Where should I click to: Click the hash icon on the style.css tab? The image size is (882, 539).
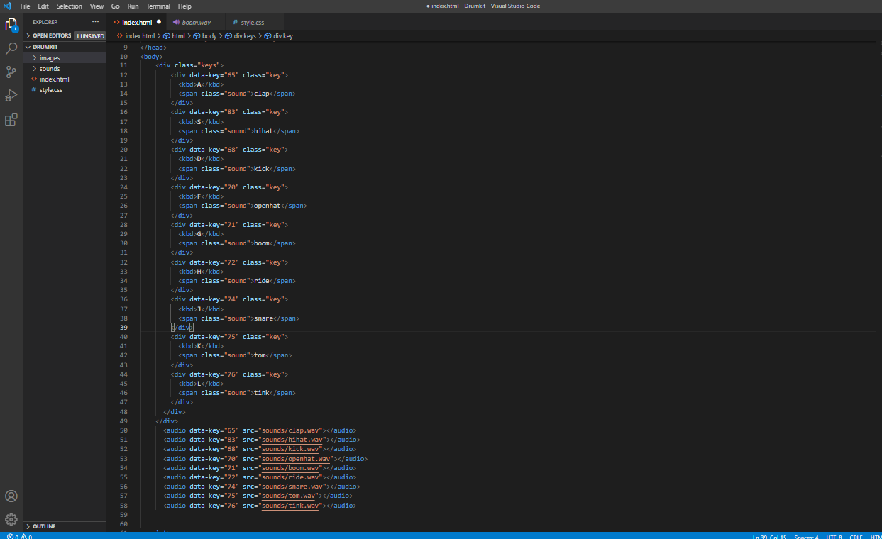(x=236, y=23)
